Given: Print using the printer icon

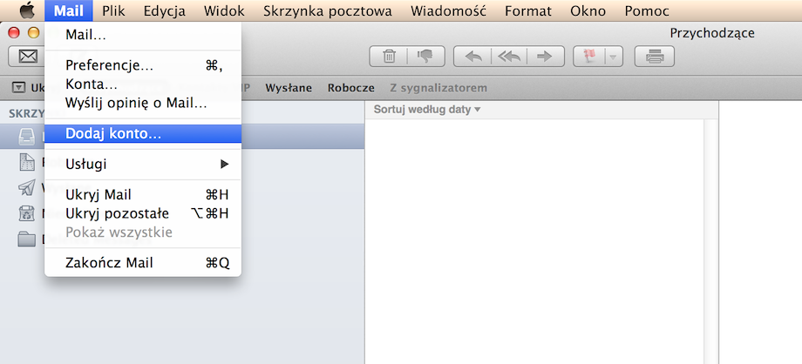Looking at the screenshot, I should click(x=654, y=57).
